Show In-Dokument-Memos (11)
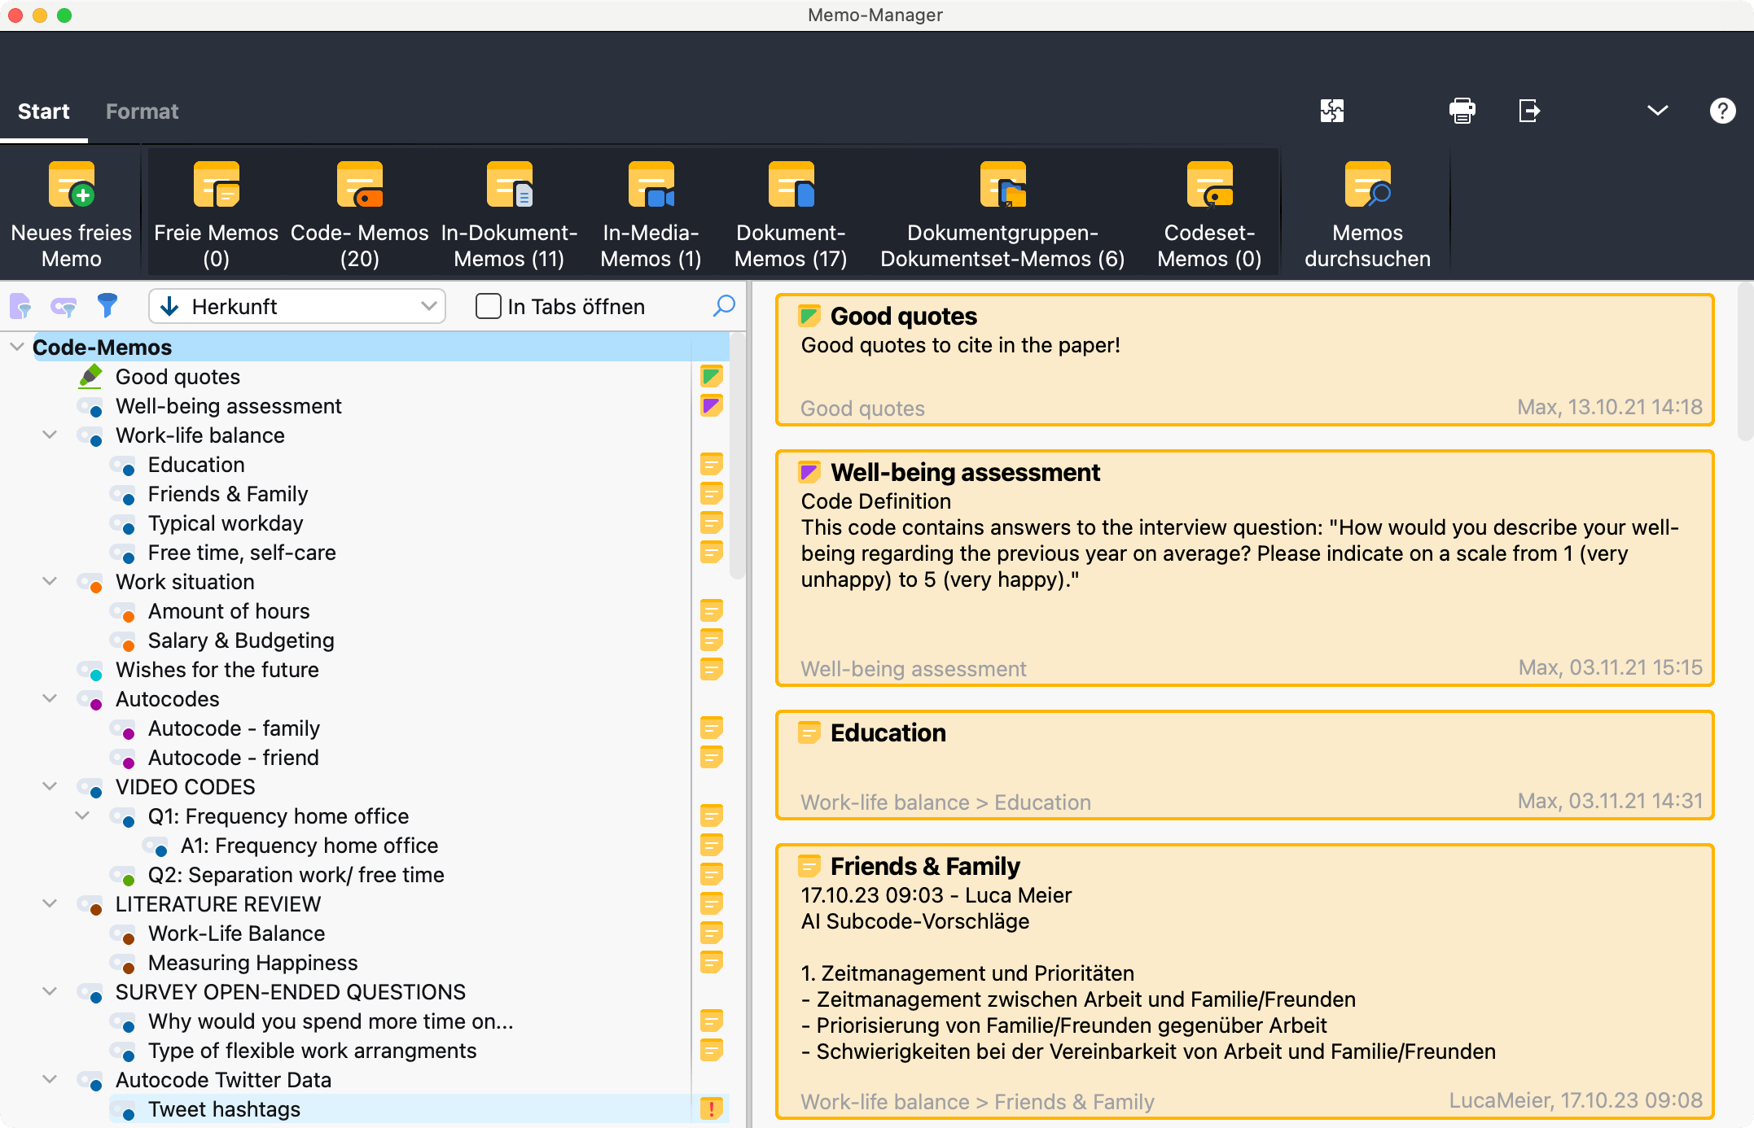 [x=509, y=214]
